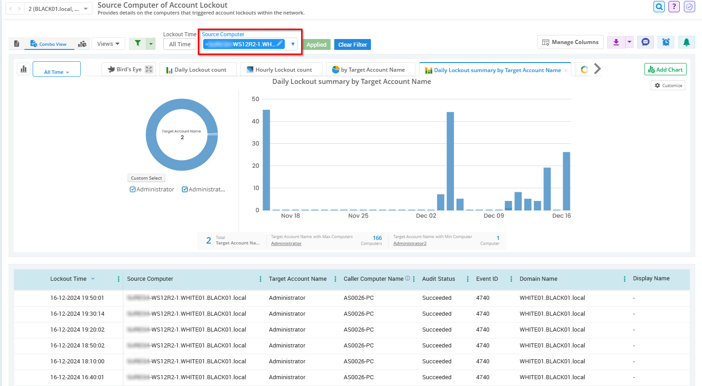
Task: Open help via question mark icon
Action: tap(674, 7)
